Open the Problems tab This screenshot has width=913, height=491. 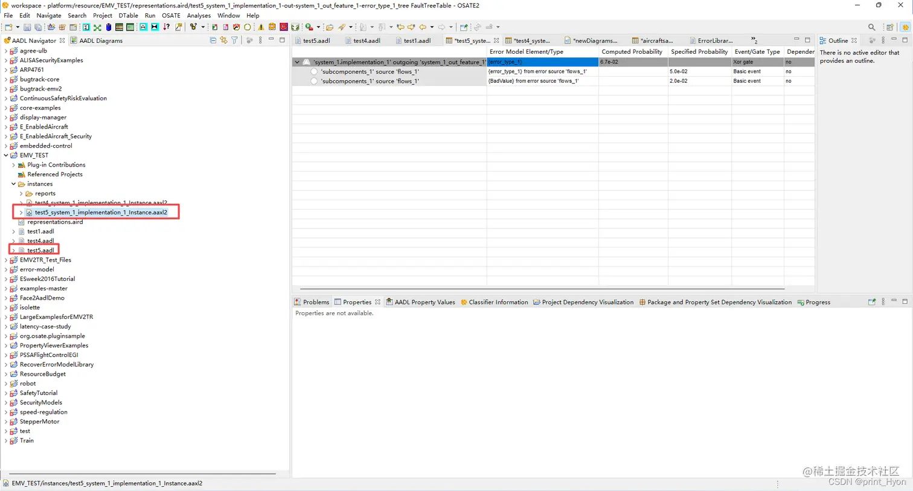point(312,302)
